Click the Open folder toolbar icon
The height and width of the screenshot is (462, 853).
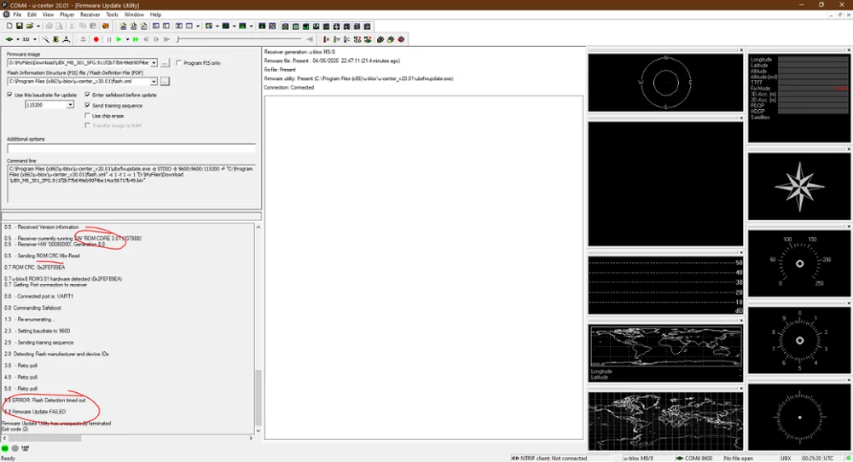coord(30,26)
